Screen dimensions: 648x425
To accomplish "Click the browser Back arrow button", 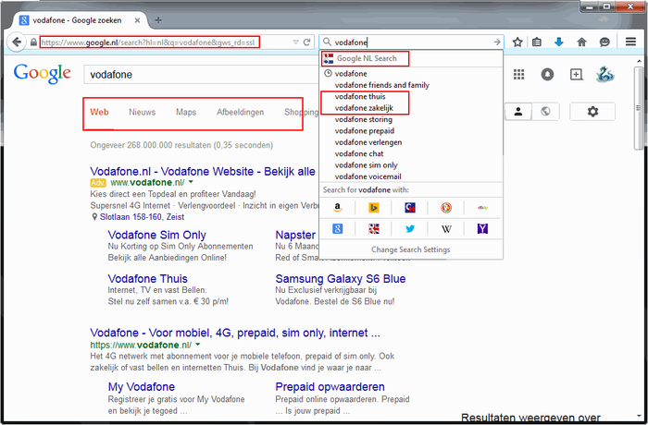I will [17, 42].
